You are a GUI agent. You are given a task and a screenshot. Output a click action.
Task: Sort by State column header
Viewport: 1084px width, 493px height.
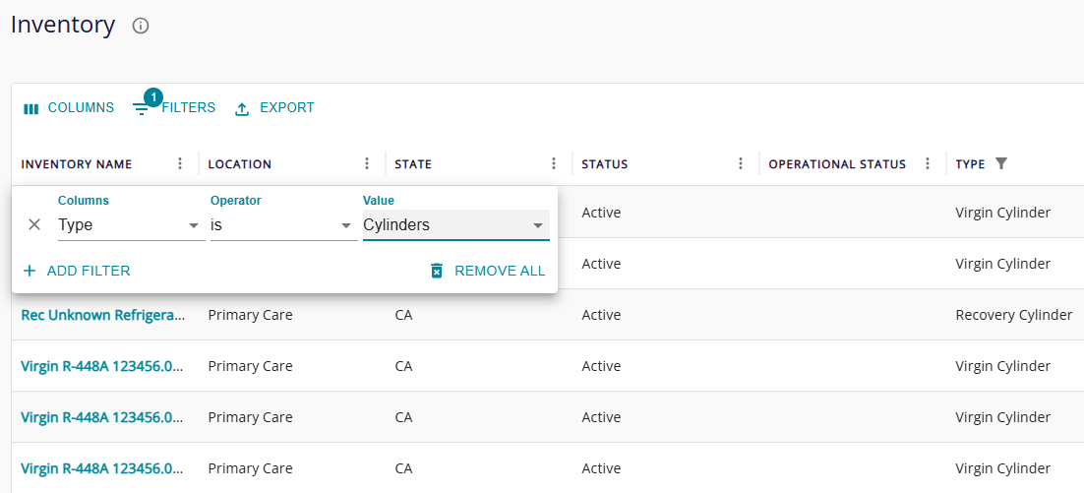(413, 164)
